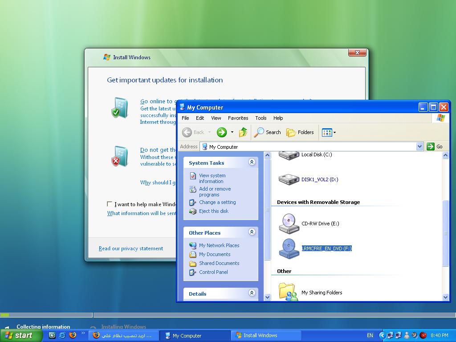Click the 'Why should I g…' link

click(158, 183)
